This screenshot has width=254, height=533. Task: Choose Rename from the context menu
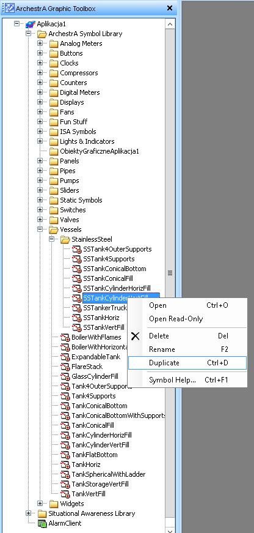[x=187, y=349]
